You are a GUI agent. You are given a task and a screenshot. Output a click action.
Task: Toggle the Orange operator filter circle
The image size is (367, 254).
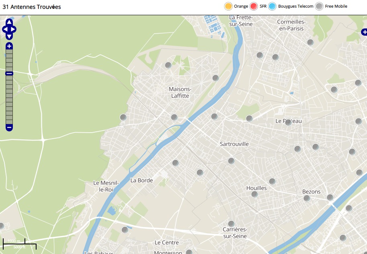click(228, 6)
